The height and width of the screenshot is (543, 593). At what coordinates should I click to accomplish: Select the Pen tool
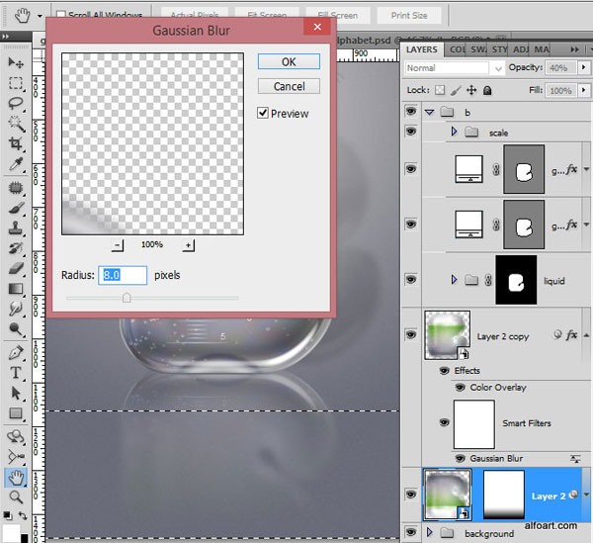click(x=16, y=353)
